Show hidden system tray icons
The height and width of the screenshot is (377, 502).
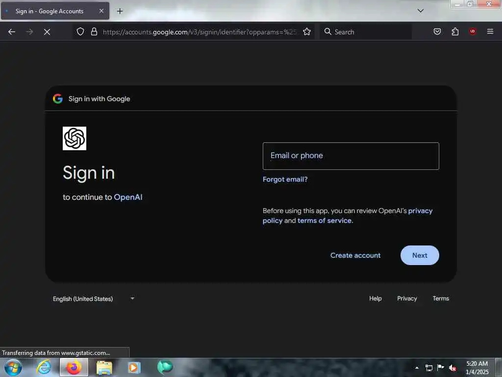point(417,367)
